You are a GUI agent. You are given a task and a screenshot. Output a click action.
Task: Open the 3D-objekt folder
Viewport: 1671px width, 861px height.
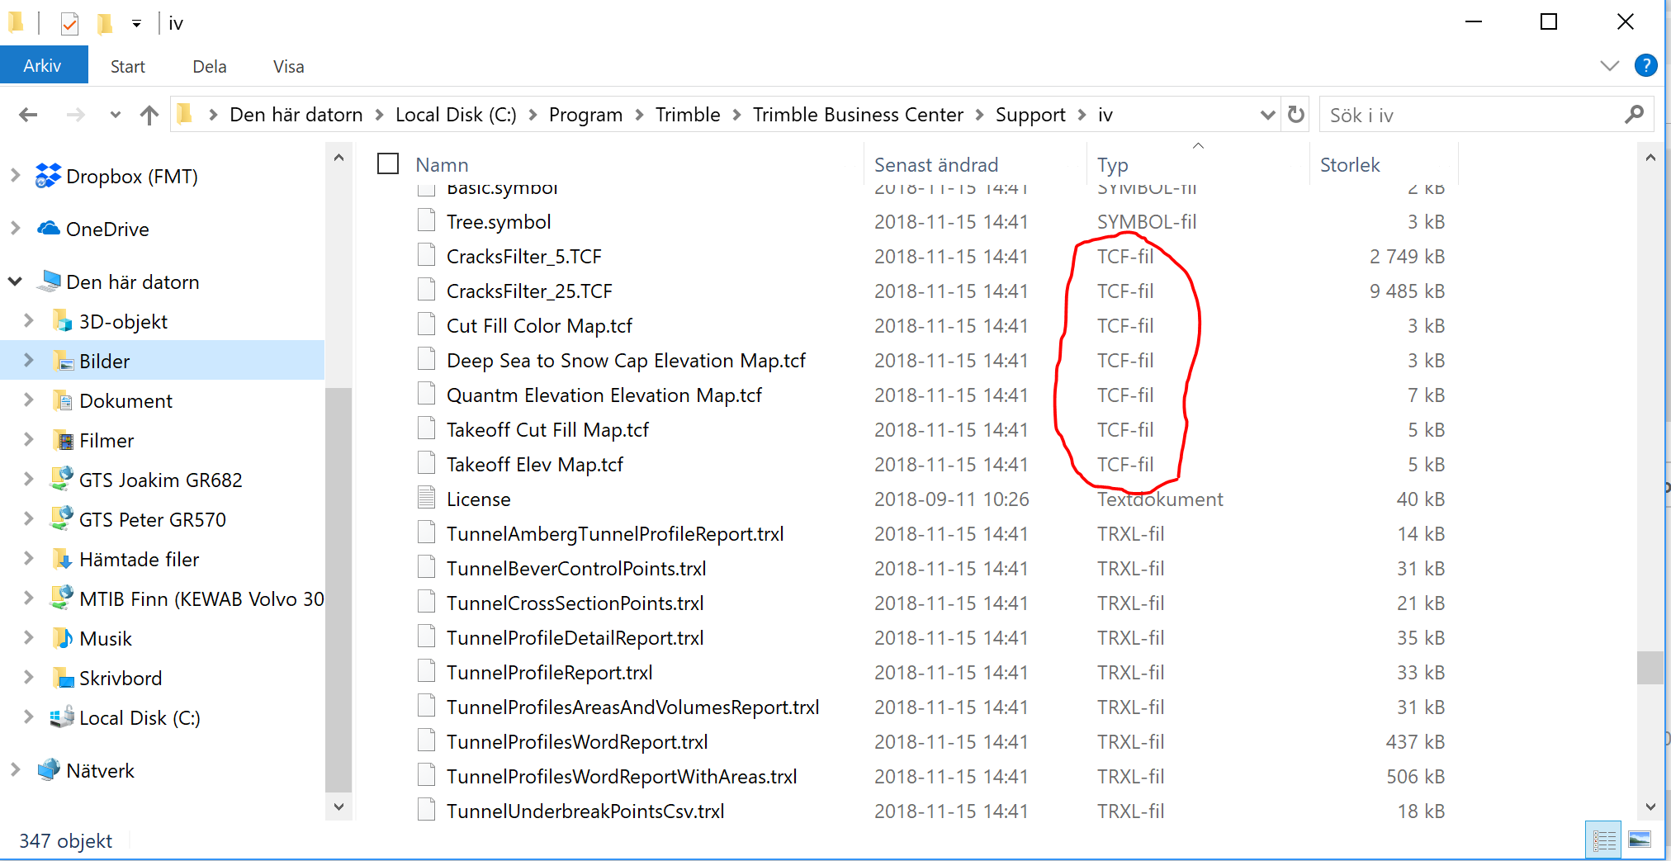pos(123,321)
